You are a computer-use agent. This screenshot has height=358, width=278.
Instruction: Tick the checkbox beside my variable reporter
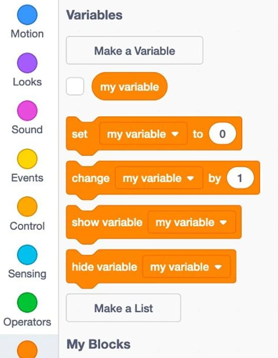point(75,86)
